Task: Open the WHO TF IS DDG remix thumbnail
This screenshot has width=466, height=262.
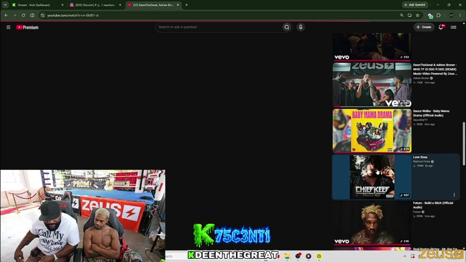Action: click(x=372, y=85)
